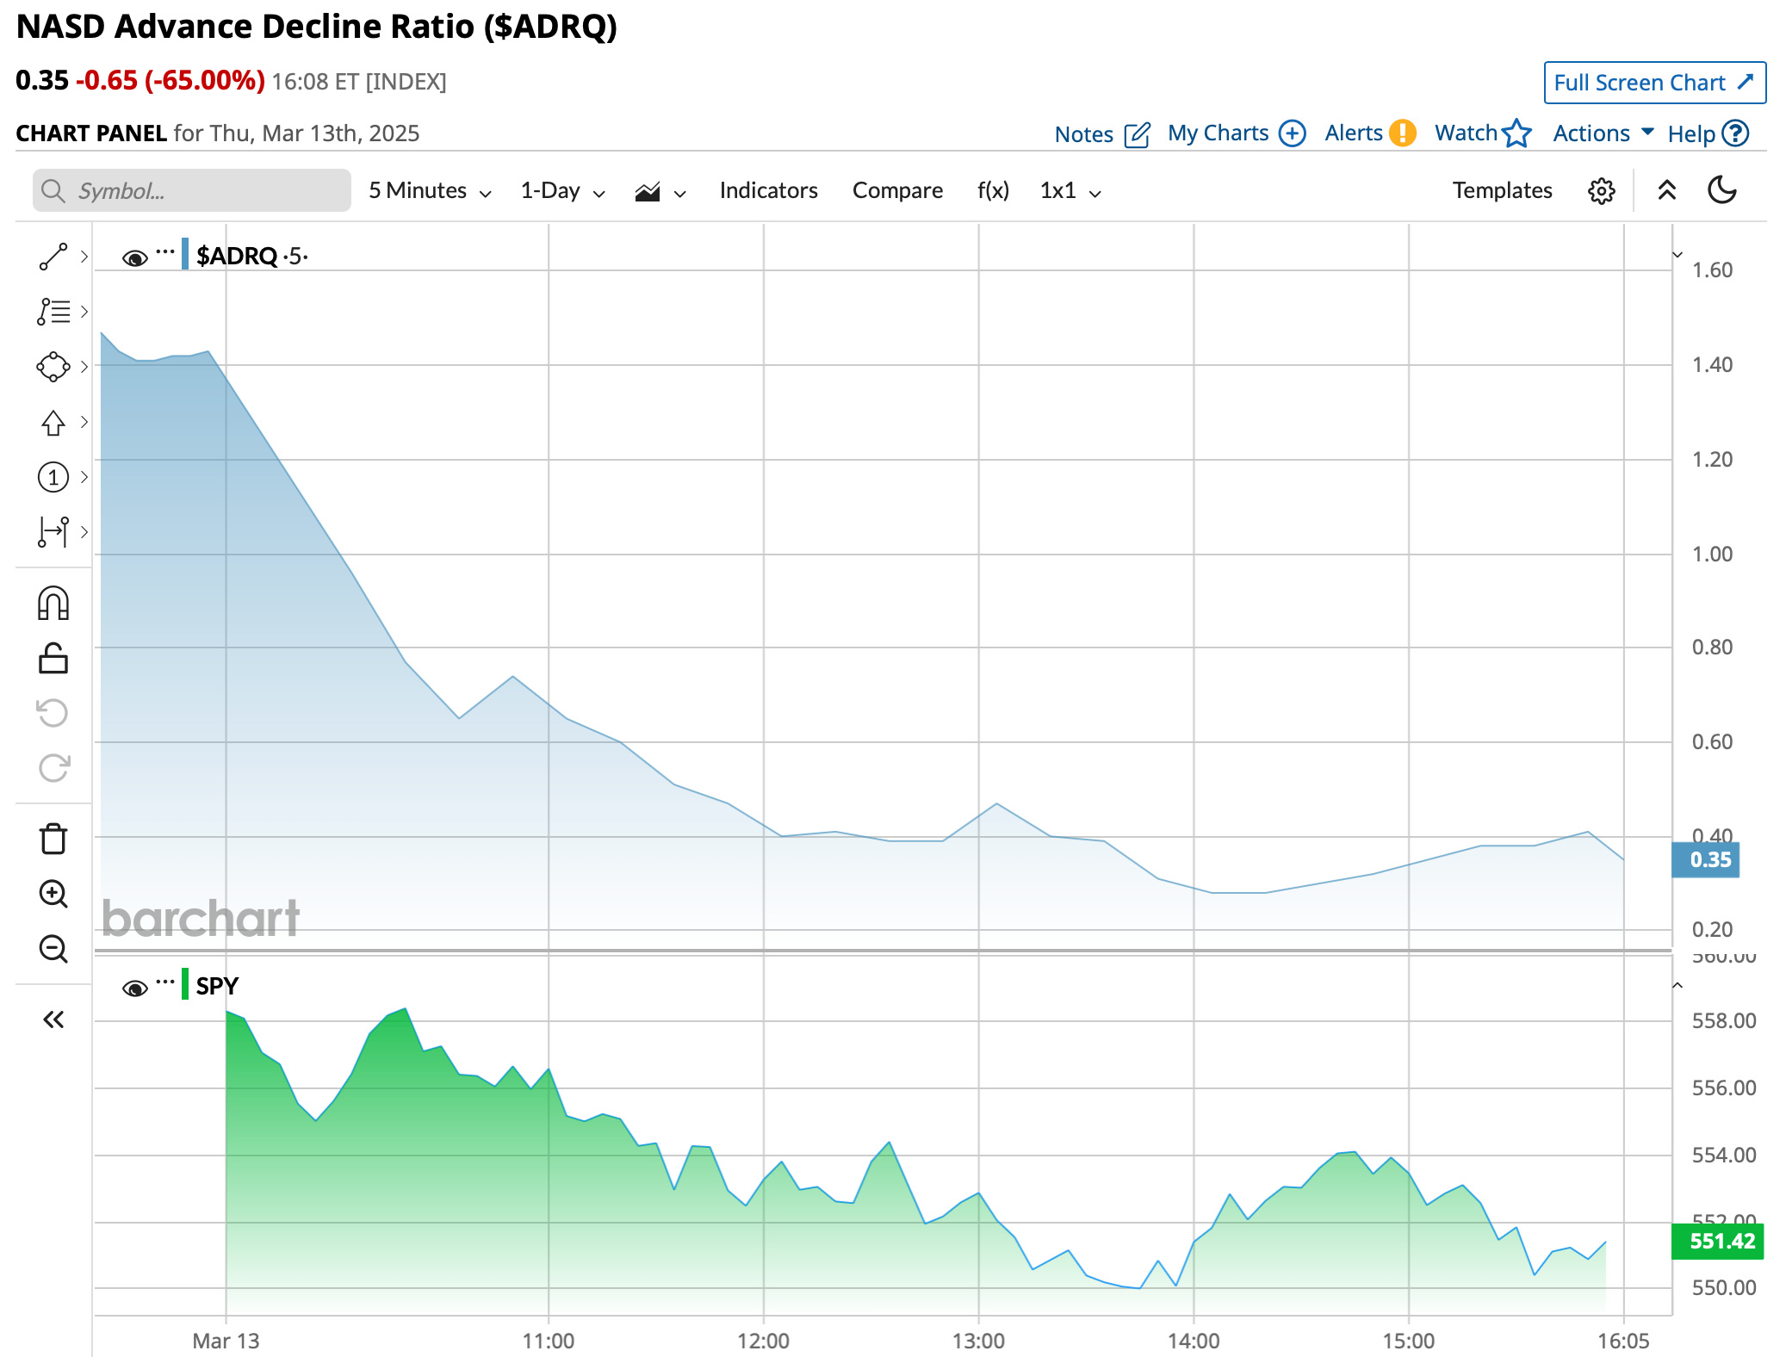Open the Compare menu
The height and width of the screenshot is (1357, 1786).
point(897,190)
